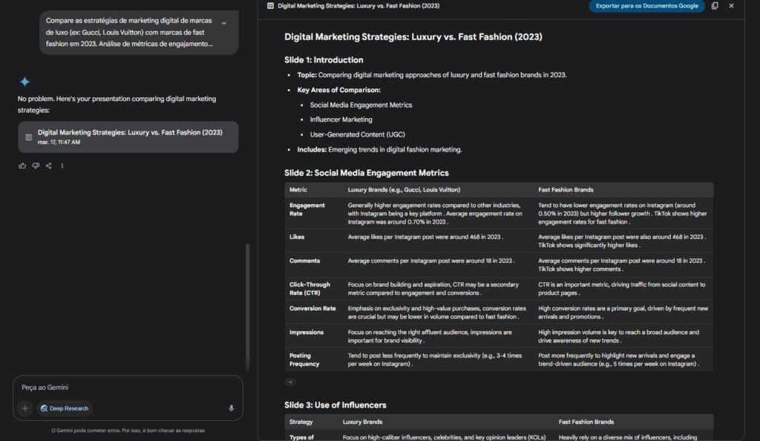
Task: Click the document icon in the panel header
Action: (x=271, y=6)
